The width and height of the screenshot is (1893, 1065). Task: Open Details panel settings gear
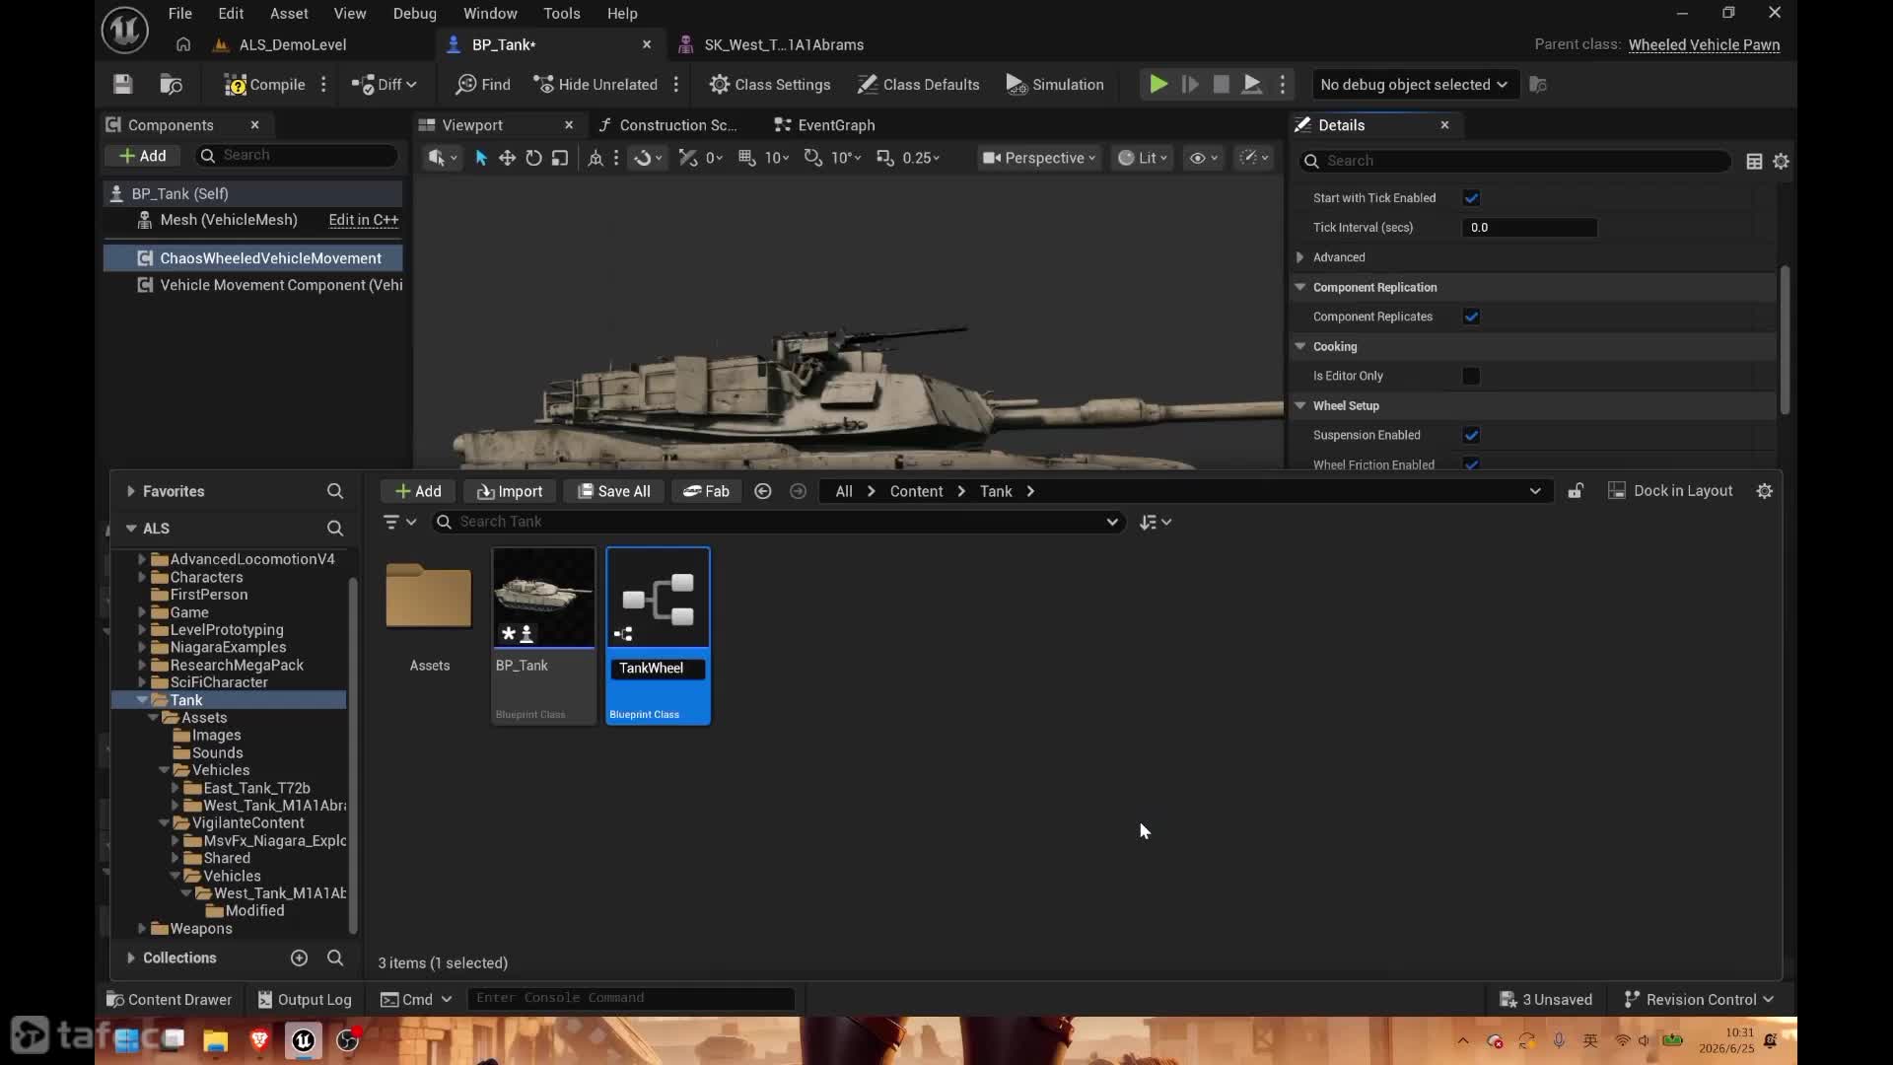tap(1781, 161)
